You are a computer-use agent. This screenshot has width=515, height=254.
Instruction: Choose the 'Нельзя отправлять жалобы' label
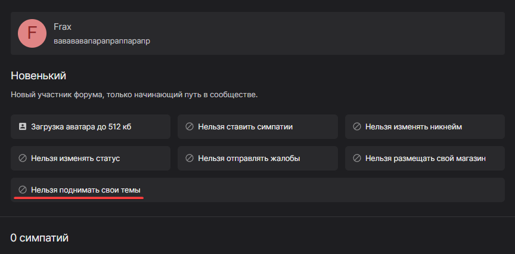pyautogui.click(x=249, y=158)
